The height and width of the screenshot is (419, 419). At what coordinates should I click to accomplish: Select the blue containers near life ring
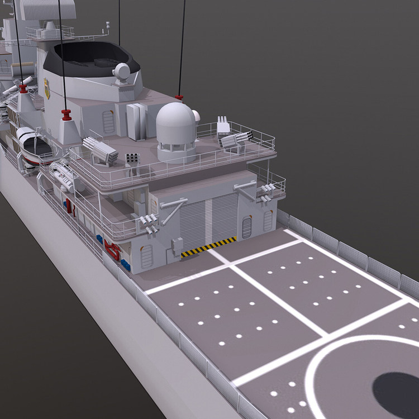tap(125, 265)
